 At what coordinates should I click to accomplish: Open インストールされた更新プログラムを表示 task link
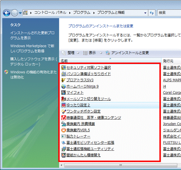pos(32,35)
